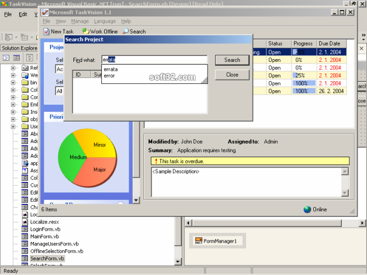Click the first Solution Explorer toolbar icon
Image resolution: width=367 pixels, height=275 pixels.
pos(6,58)
